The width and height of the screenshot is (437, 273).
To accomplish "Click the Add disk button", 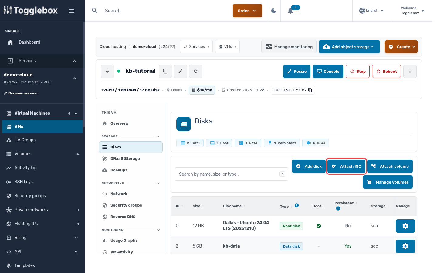I will pos(309,166).
